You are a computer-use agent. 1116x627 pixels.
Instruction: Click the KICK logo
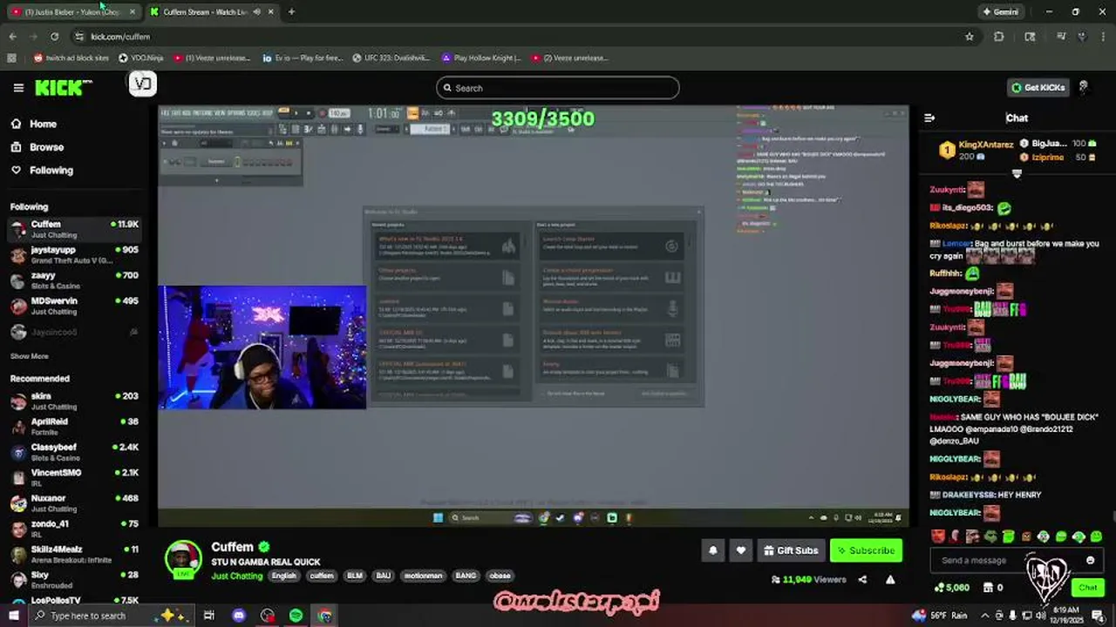(x=63, y=88)
